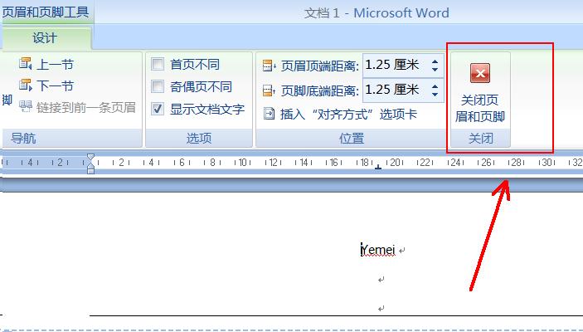Click the 选项 group label
Viewport: 583px width, 332px height.
click(x=199, y=138)
